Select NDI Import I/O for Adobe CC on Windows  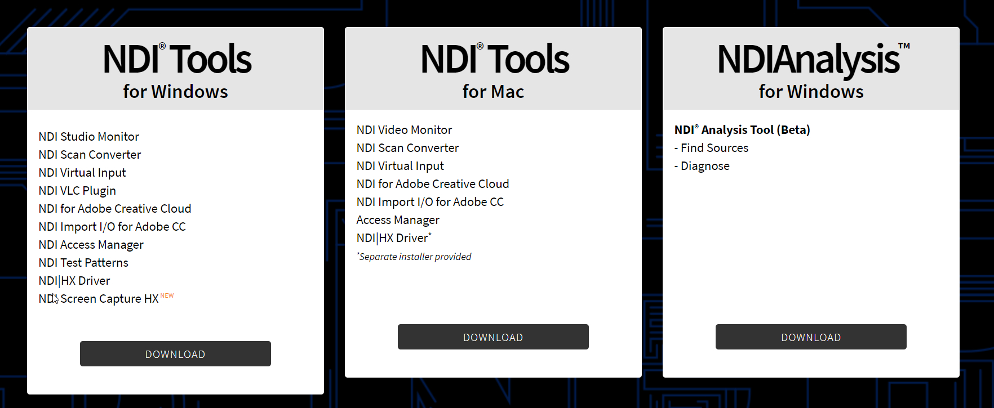click(112, 227)
